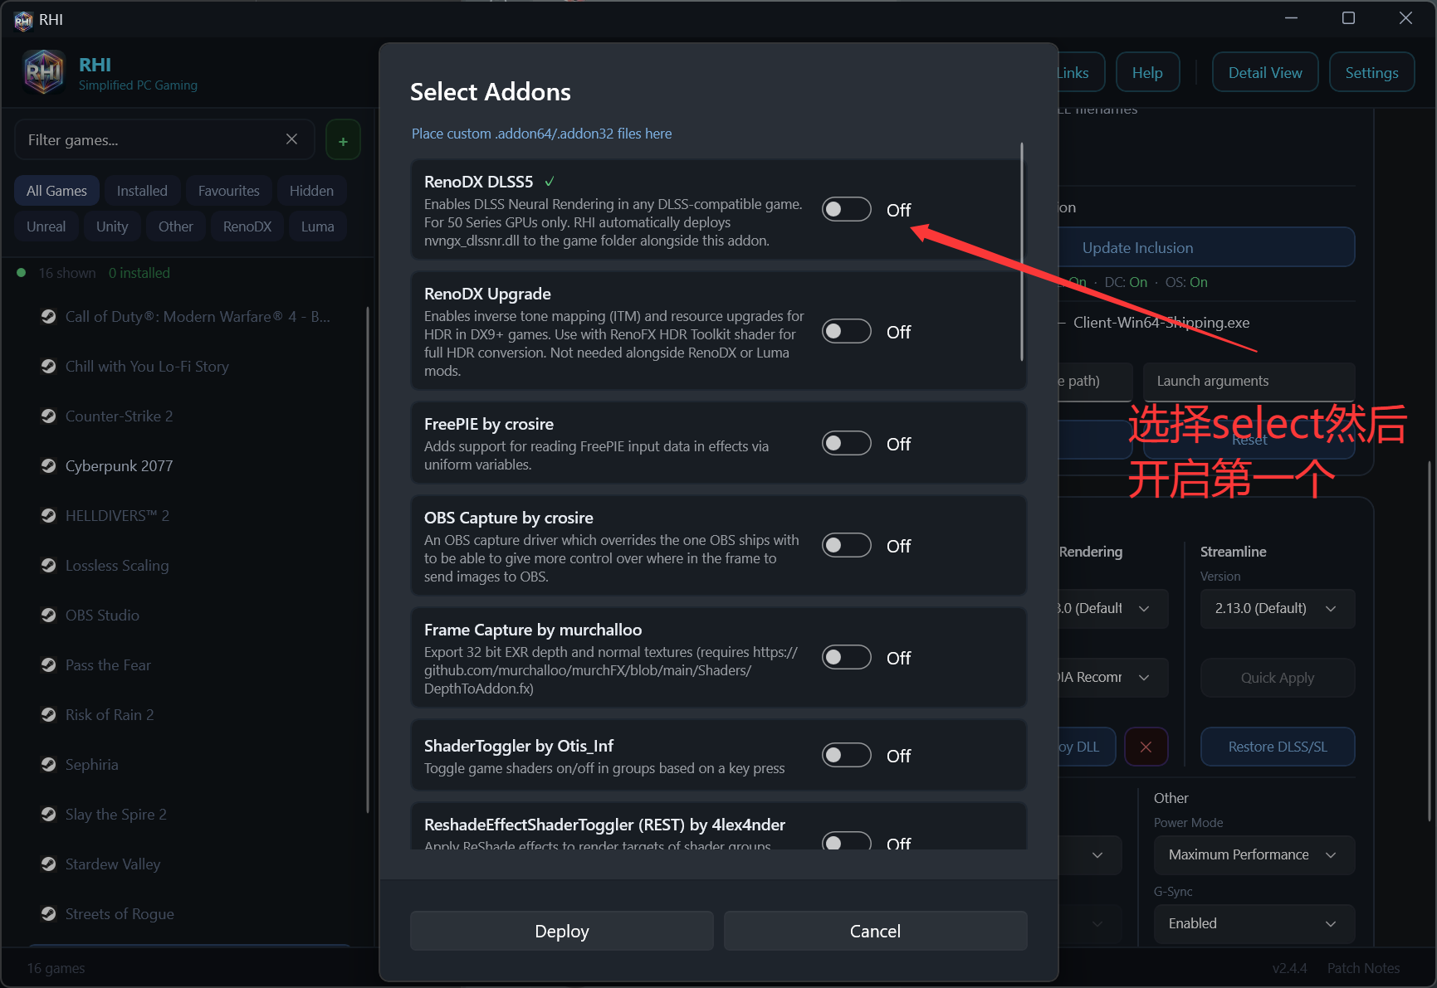Filter games by Luma

pyautogui.click(x=317, y=226)
